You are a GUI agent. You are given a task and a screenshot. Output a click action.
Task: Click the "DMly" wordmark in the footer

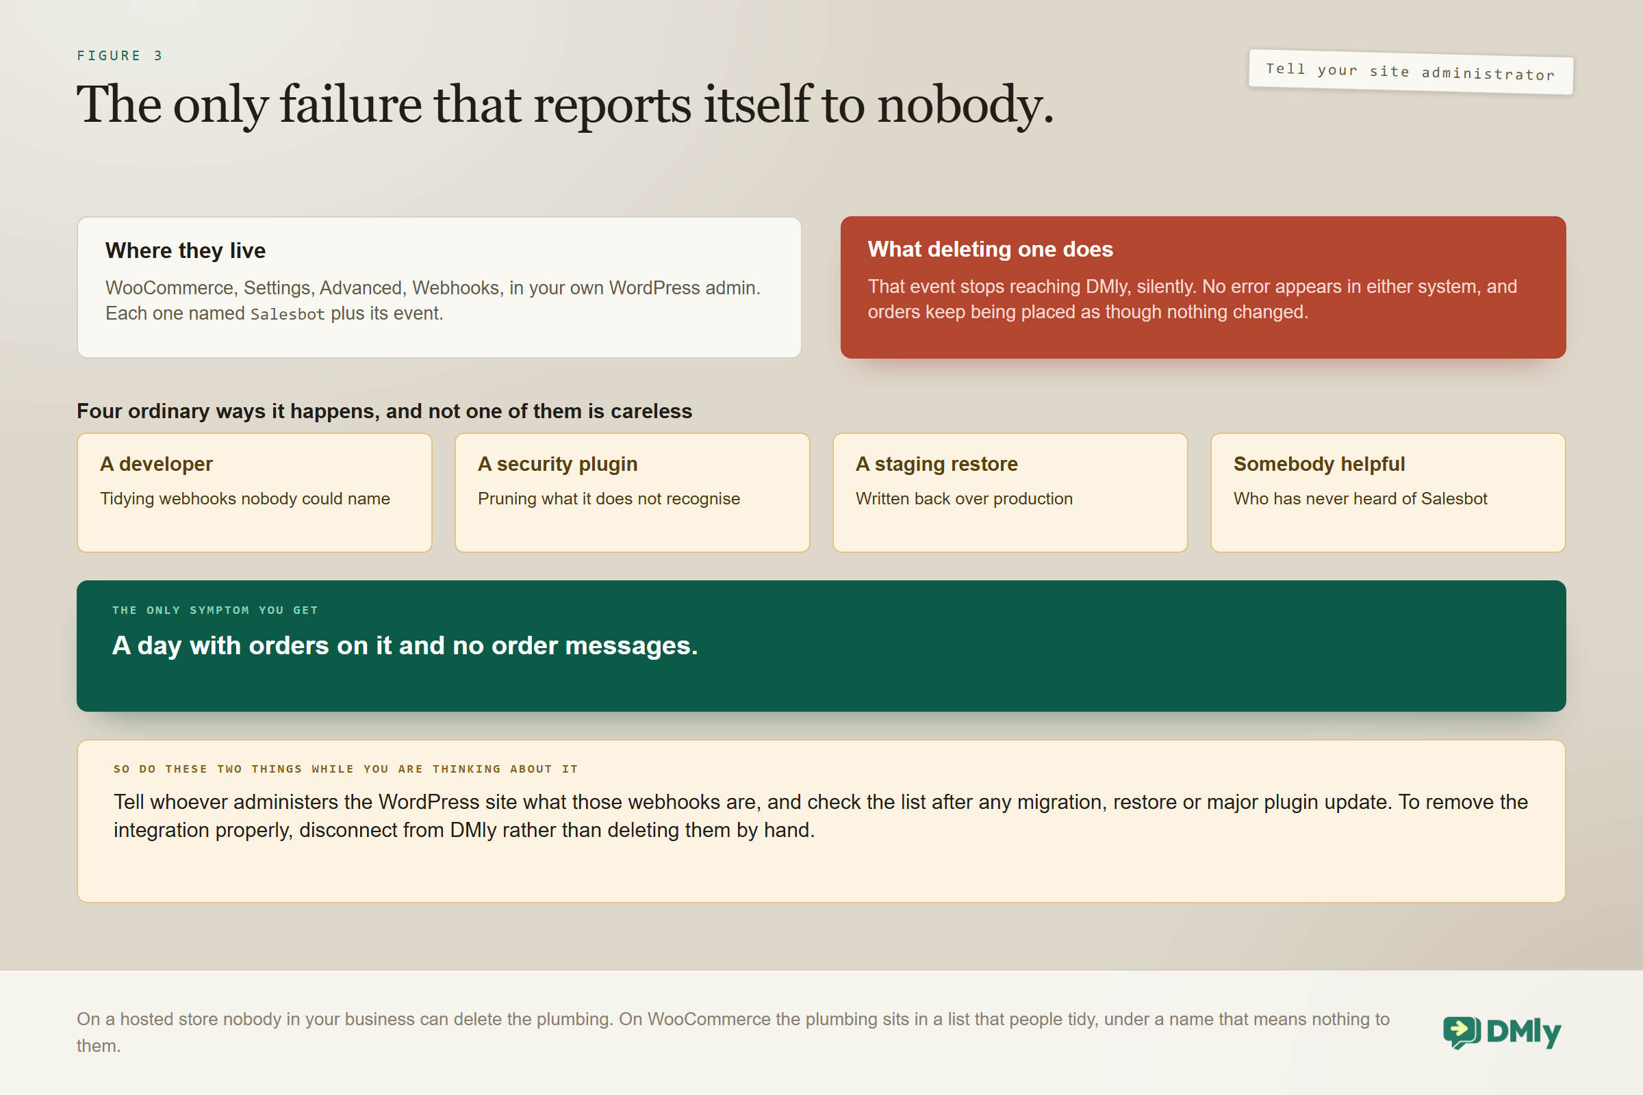(1524, 1032)
